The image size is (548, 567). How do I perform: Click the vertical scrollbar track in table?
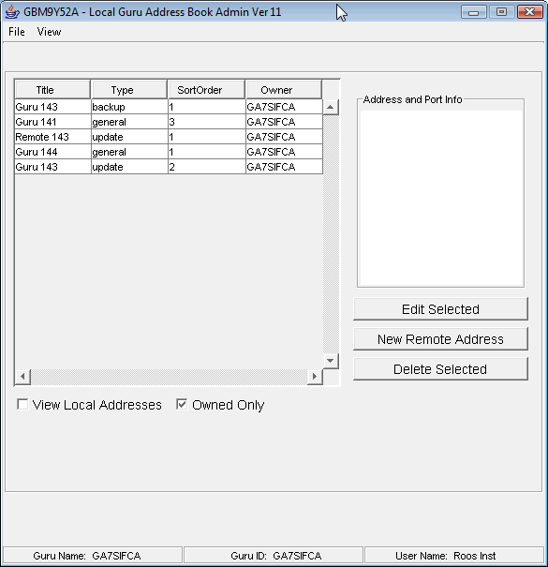tap(331, 234)
